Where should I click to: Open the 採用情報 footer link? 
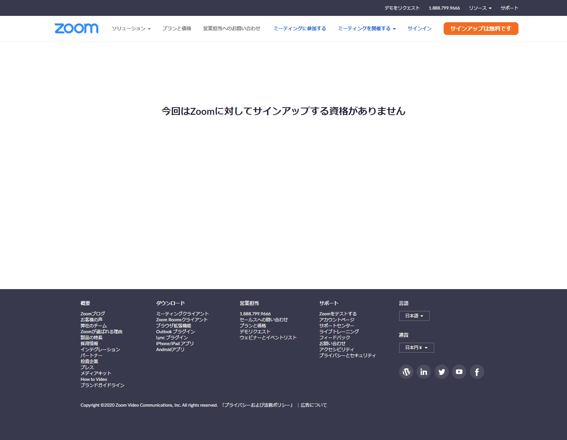89,344
